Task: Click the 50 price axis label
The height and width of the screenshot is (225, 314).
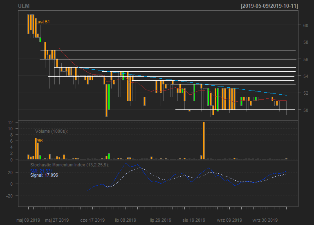Action: click(x=305, y=110)
